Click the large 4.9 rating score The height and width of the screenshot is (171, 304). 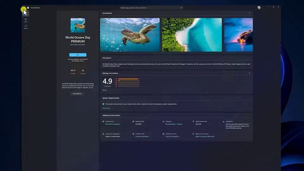coord(107,81)
